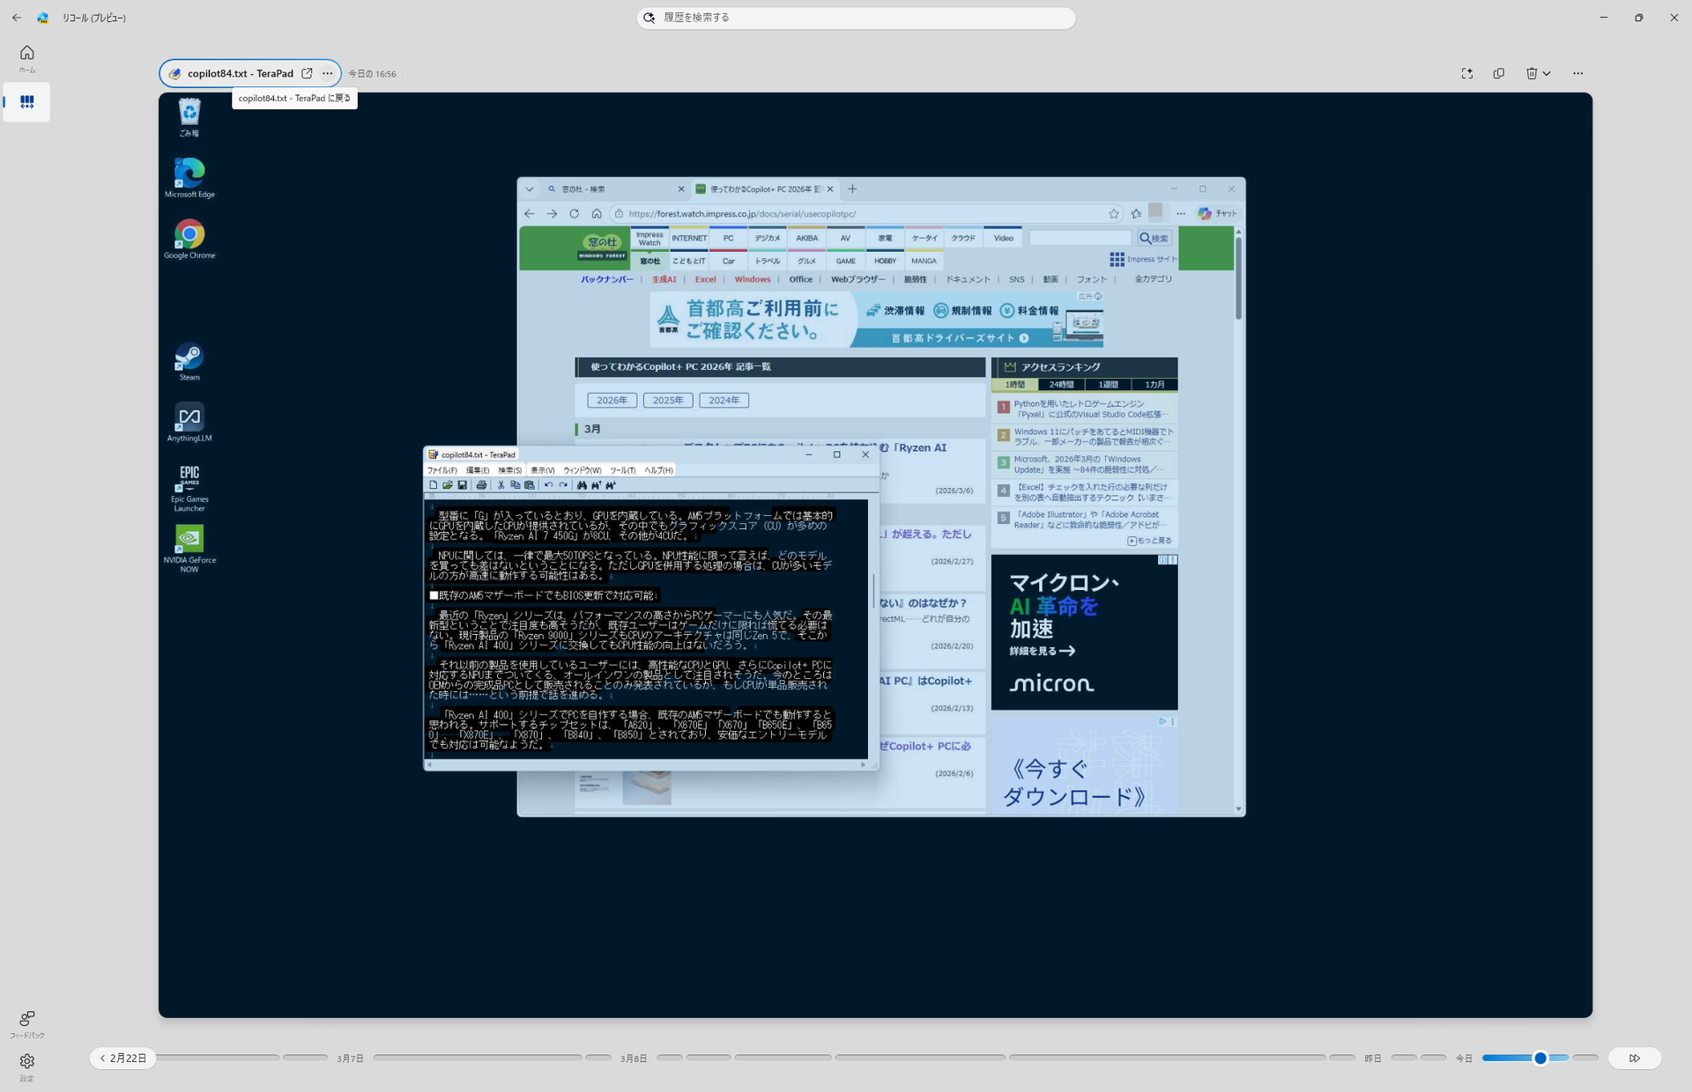Open the external-launch icon beside copilot84.txt
The width and height of the screenshot is (1692, 1092).
[307, 74]
